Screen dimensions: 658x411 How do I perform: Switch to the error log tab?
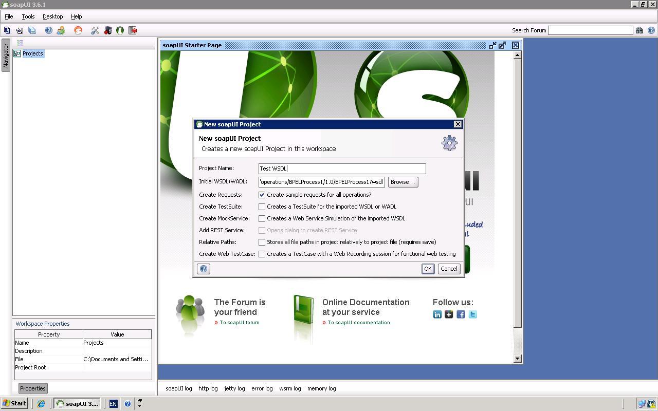[x=262, y=388]
